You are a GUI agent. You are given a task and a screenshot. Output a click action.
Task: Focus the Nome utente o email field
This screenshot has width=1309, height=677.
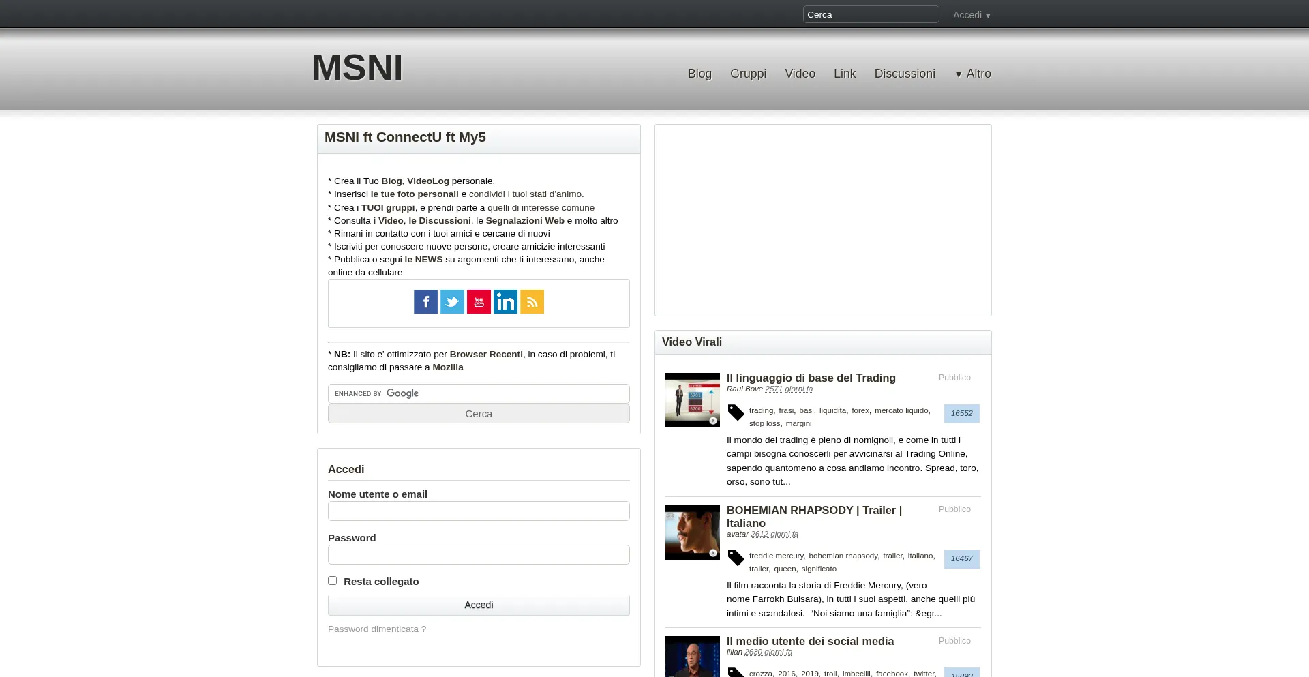click(x=479, y=511)
